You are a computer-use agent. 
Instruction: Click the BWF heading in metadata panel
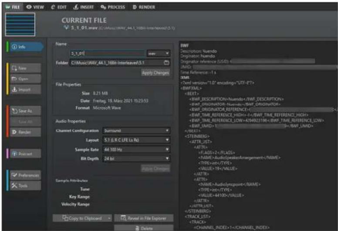(185, 45)
